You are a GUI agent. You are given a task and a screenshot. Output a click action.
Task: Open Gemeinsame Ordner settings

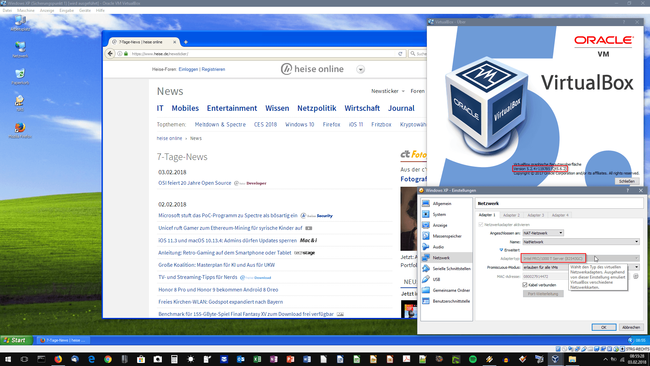tap(446, 290)
